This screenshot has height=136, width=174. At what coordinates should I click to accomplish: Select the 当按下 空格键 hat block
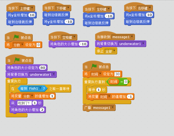(63, 36)
